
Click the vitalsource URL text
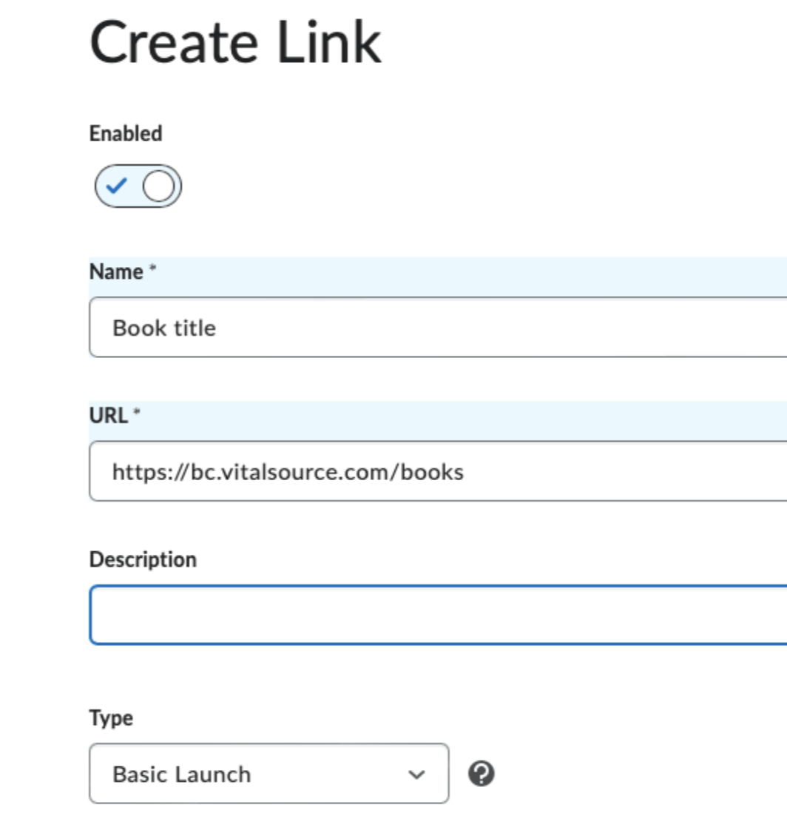(x=288, y=472)
